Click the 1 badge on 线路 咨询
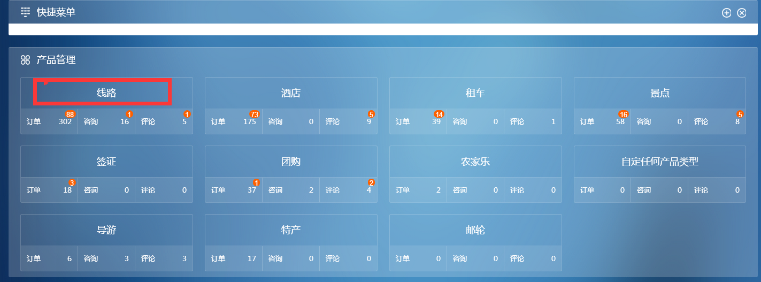Image resolution: width=761 pixels, height=282 pixels. [129, 114]
